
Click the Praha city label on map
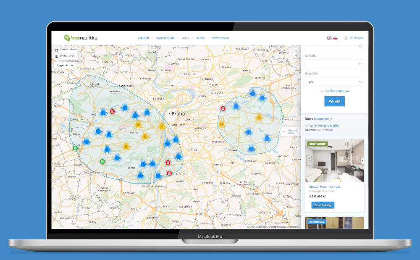click(178, 113)
